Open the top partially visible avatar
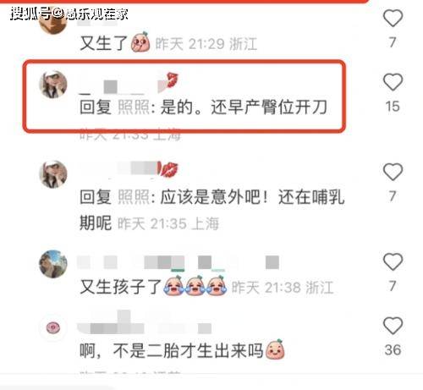Viewport: 423px width, 390px height. click(53, 24)
